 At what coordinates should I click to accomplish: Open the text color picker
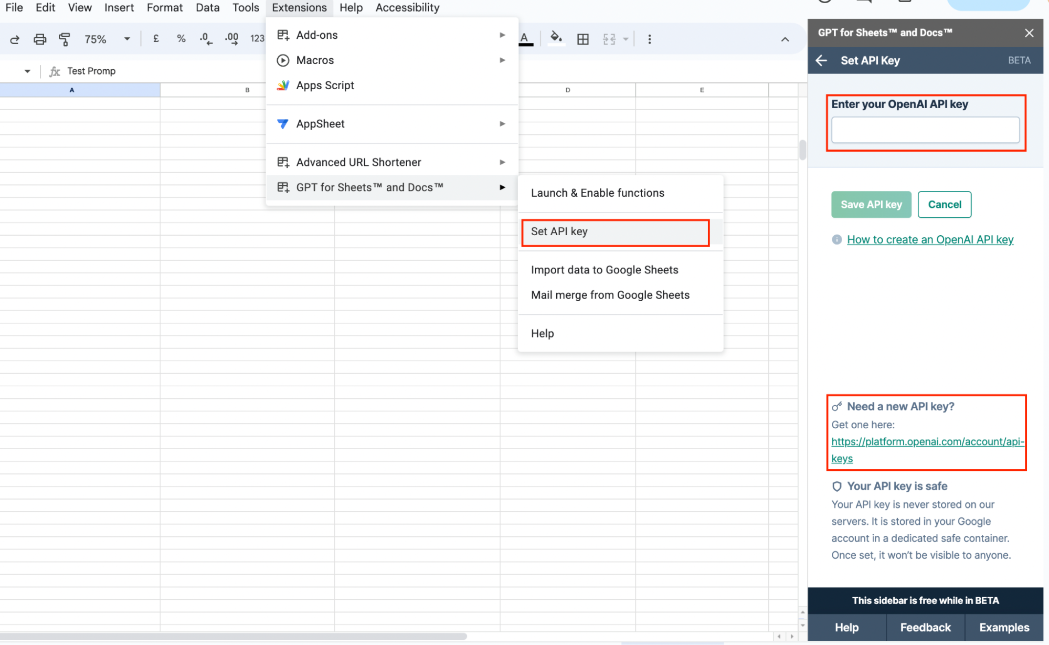click(x=525, y=39)
